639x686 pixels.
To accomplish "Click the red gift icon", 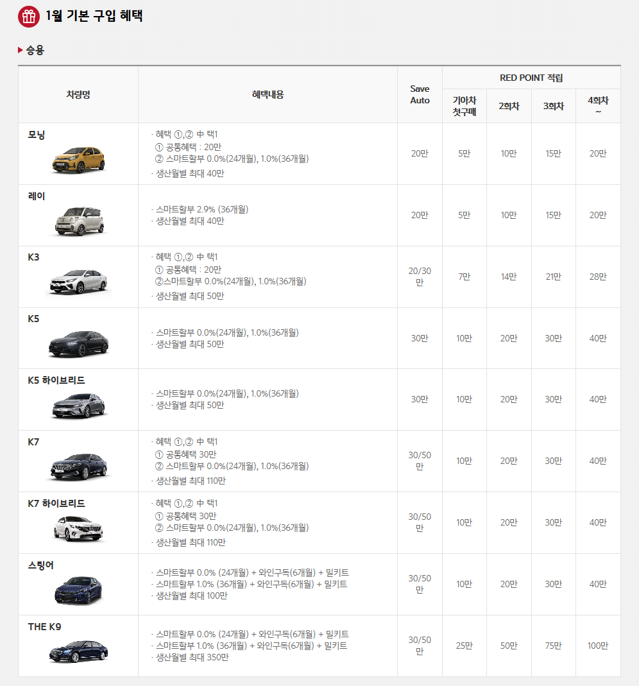I will coord(29,17).
